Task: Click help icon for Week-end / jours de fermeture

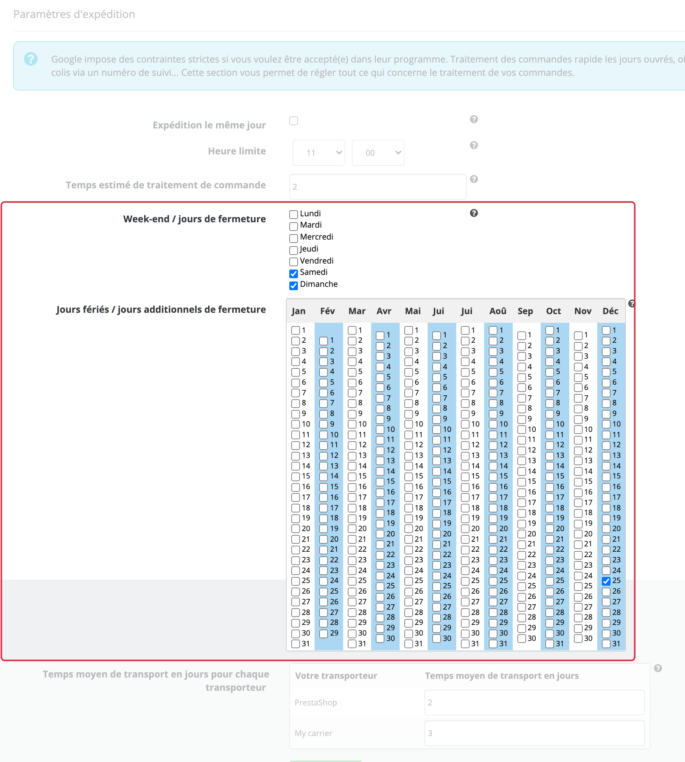Action: (x=474, y=213)
